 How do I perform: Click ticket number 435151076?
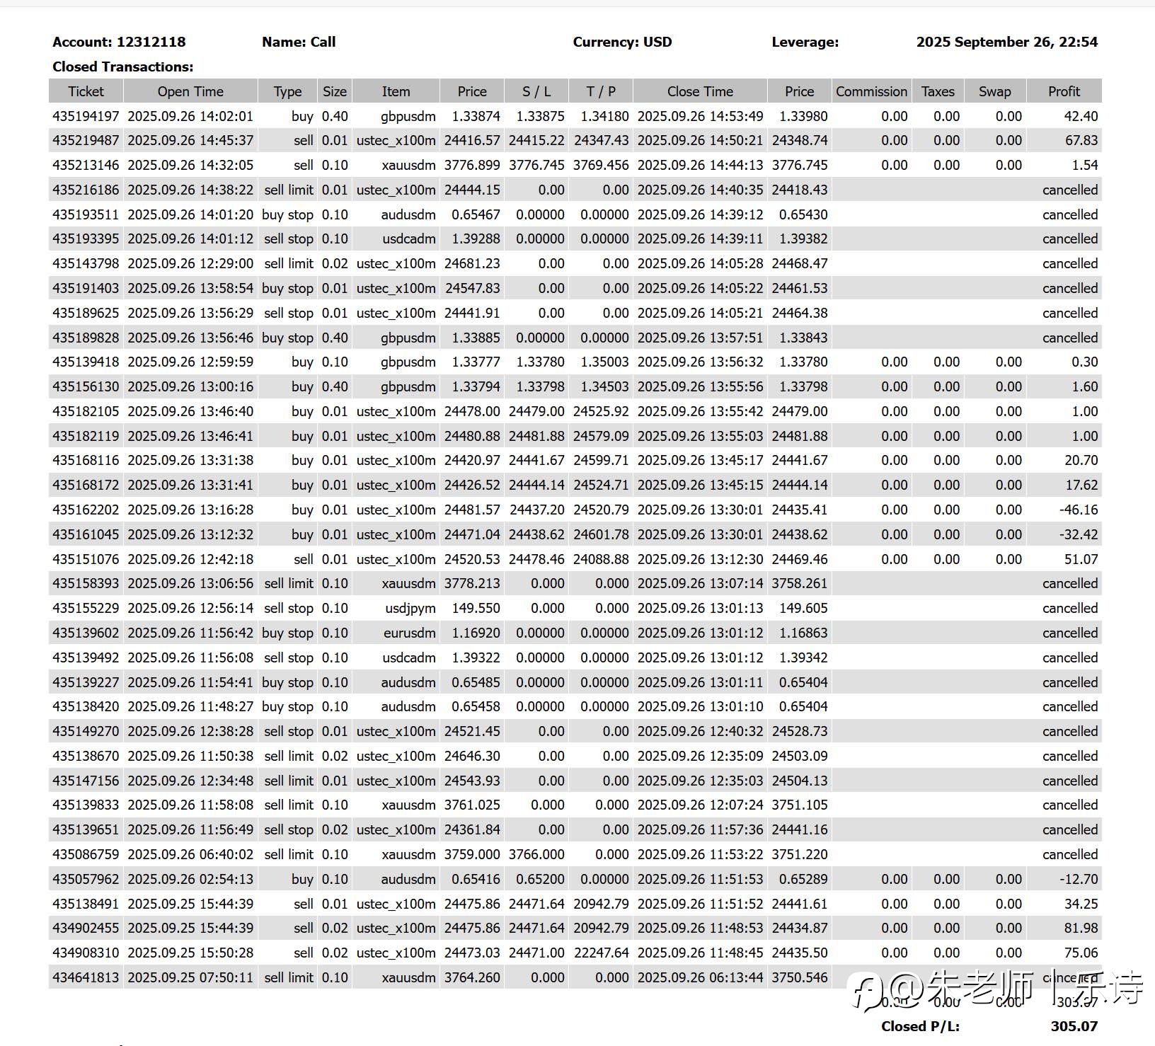pyautogui.click(x=86, y=559)
